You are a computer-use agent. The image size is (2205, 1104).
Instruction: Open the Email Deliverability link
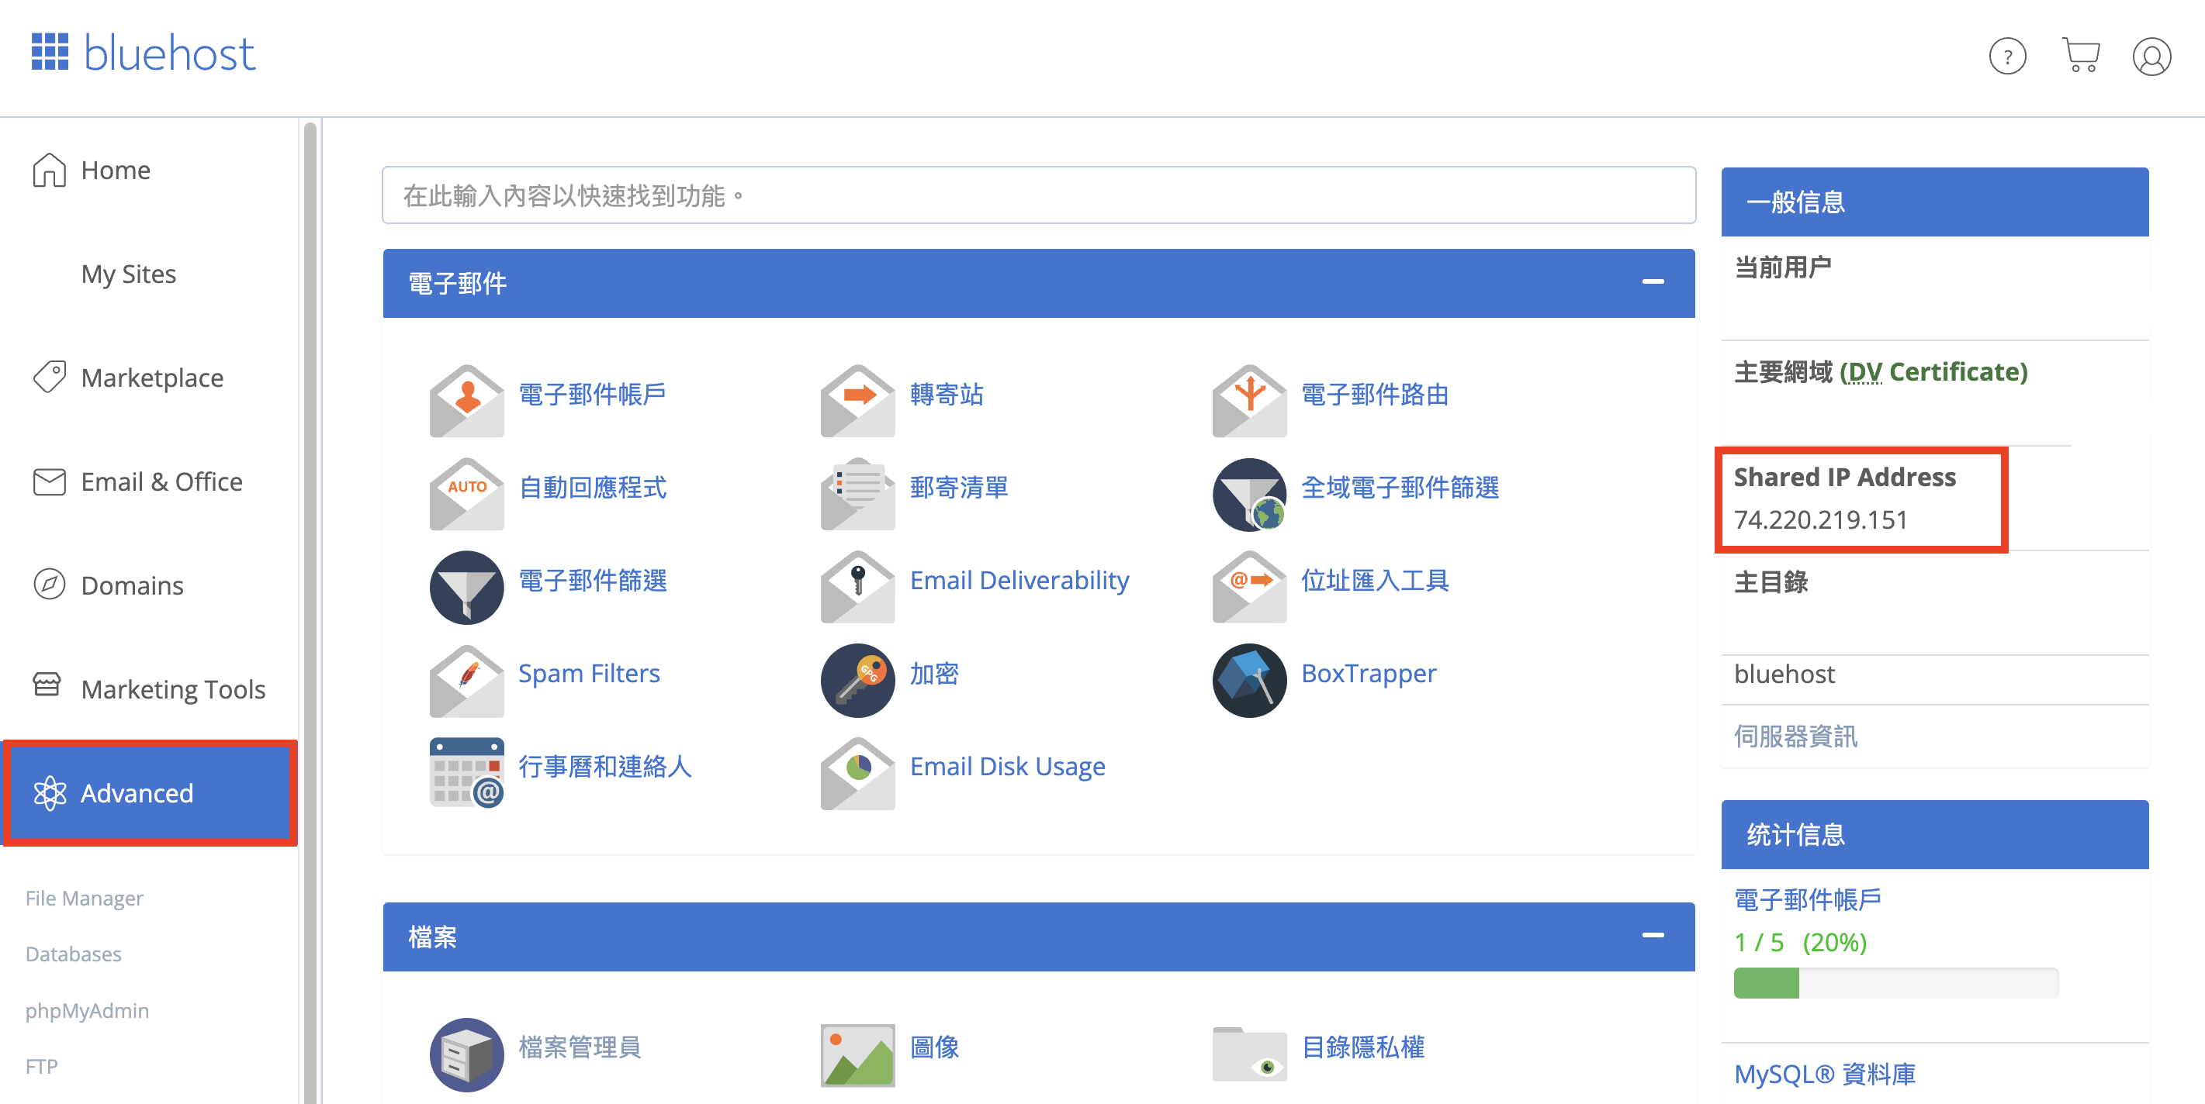1019,581
